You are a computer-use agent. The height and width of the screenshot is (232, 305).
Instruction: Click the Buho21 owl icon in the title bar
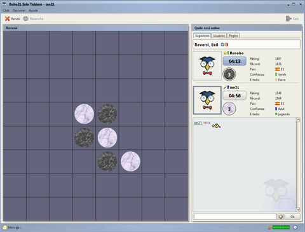[x=4, y=4]
